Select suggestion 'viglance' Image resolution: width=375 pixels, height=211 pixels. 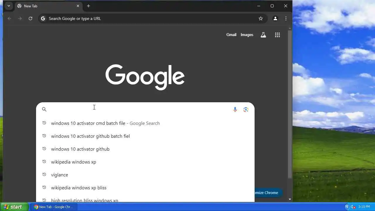(145, 175)
